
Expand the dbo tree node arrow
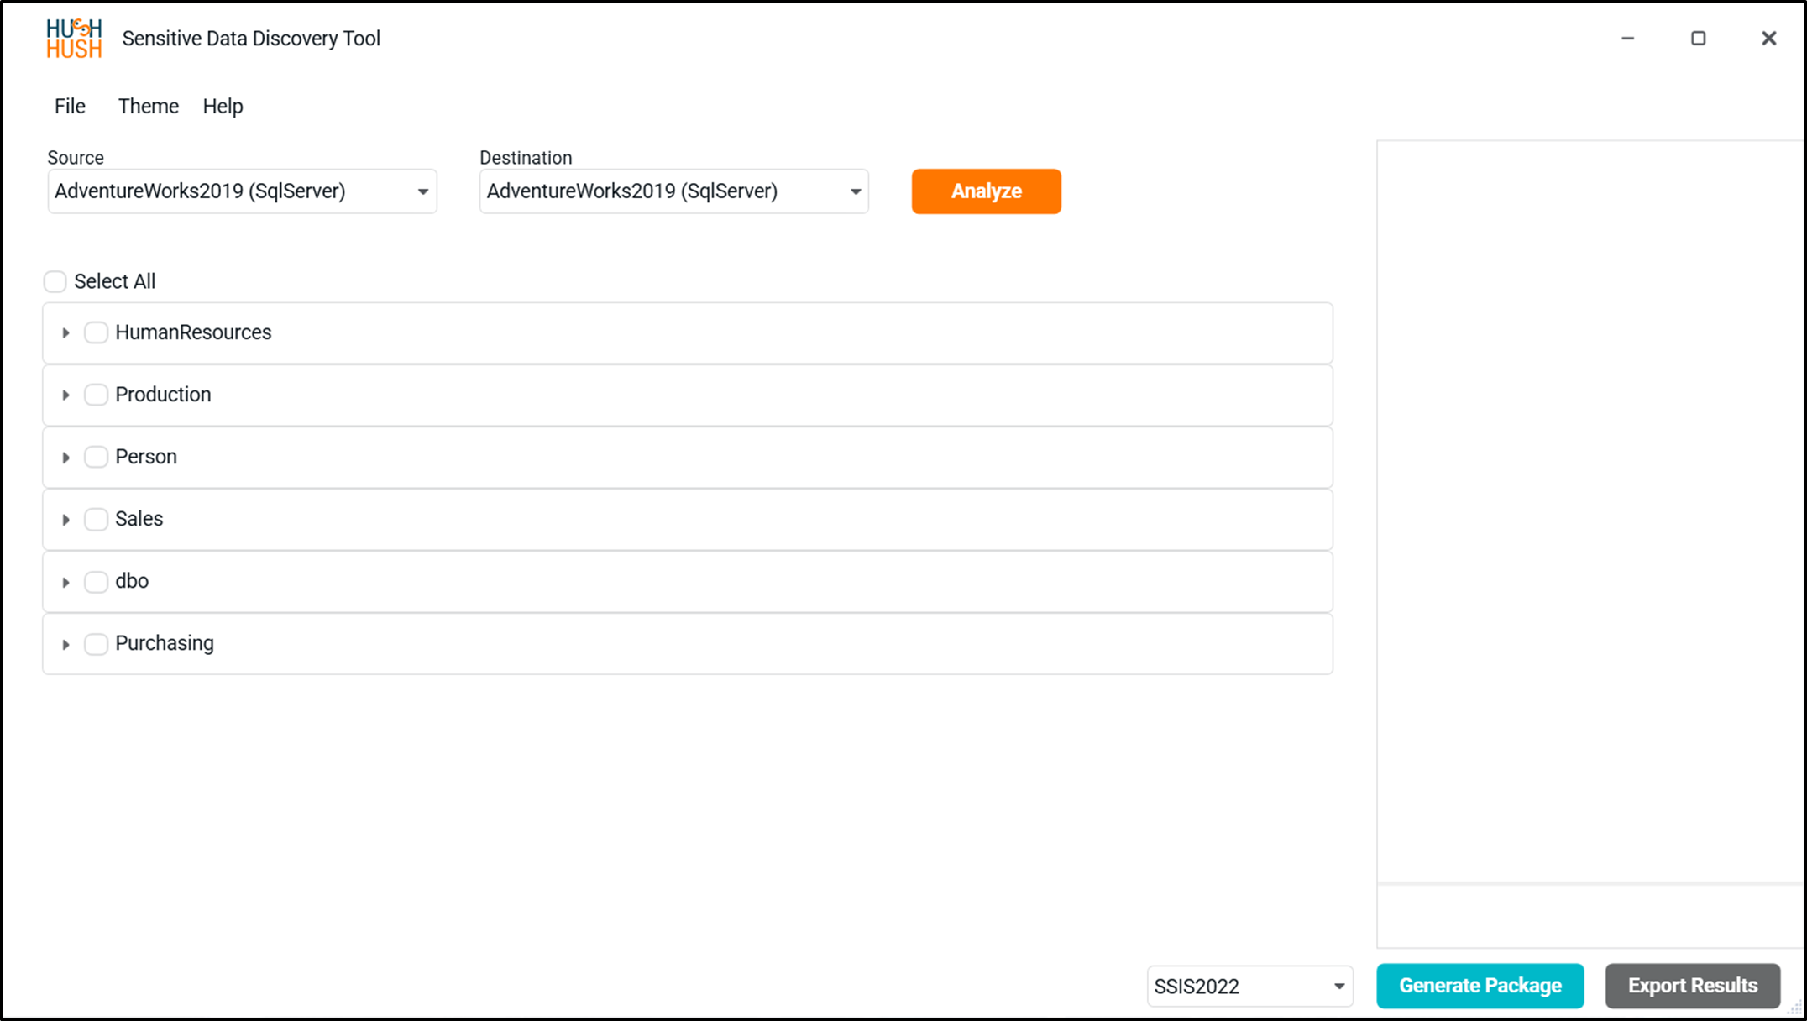(x=65, y=582)
